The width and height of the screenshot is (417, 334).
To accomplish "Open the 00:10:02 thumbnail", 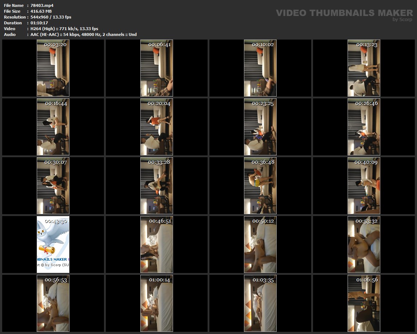I will [x=260, y=68].
